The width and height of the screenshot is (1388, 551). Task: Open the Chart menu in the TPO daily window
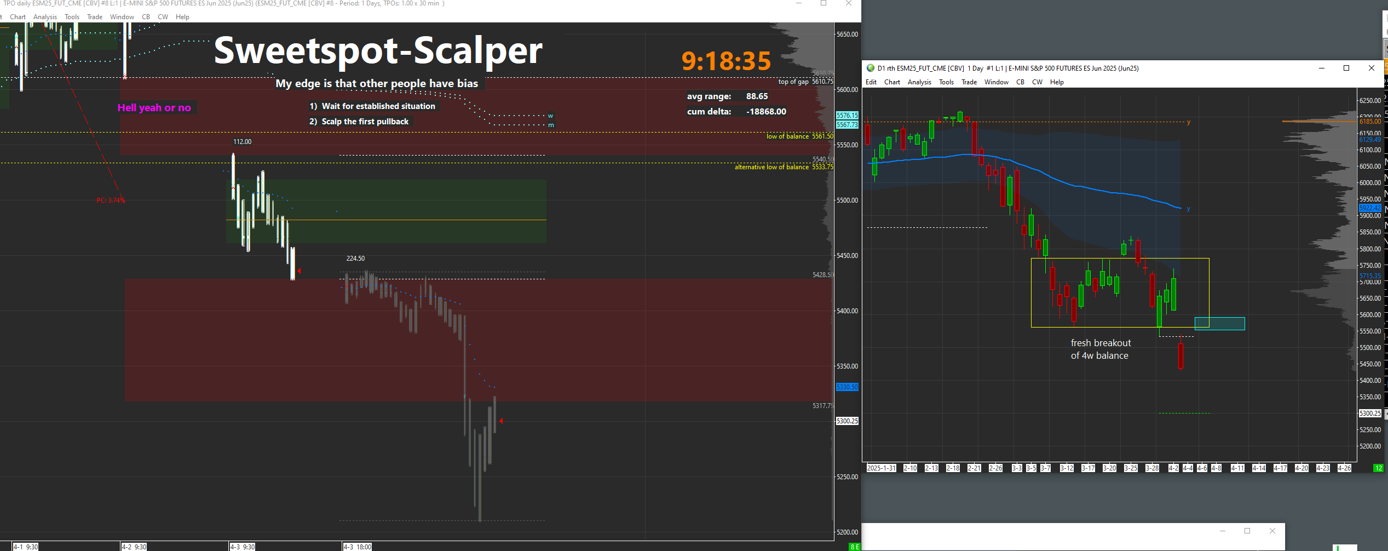pyautogui.click(x=18, y=17)
